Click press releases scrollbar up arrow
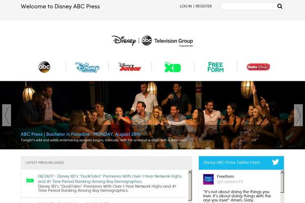305x203 pixels. point(190,172)
